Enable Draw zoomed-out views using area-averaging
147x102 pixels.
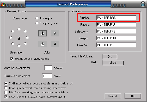6,88
